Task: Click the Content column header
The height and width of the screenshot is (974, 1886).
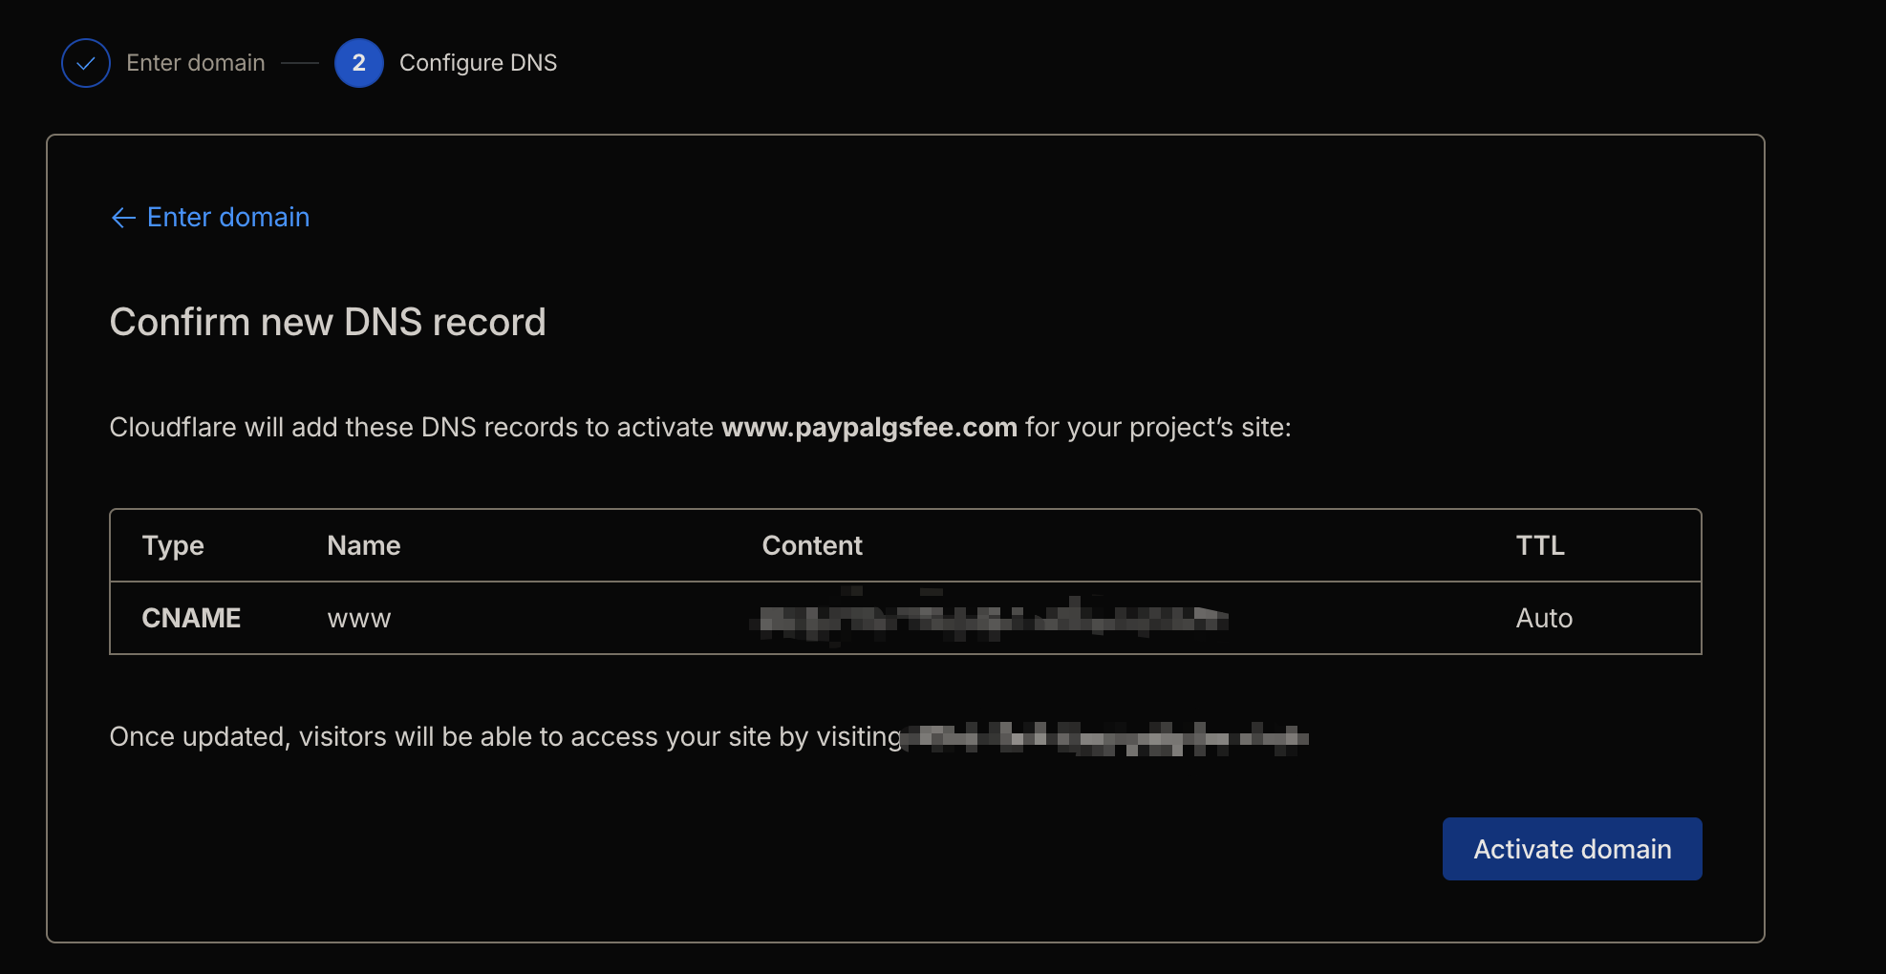Action: pyautogui.click(x=812, y=545)
